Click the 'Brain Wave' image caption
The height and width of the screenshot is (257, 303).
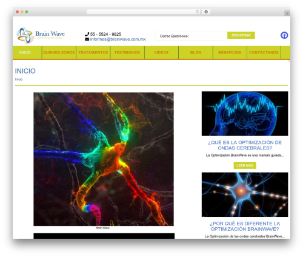click(x=103, y=228)
